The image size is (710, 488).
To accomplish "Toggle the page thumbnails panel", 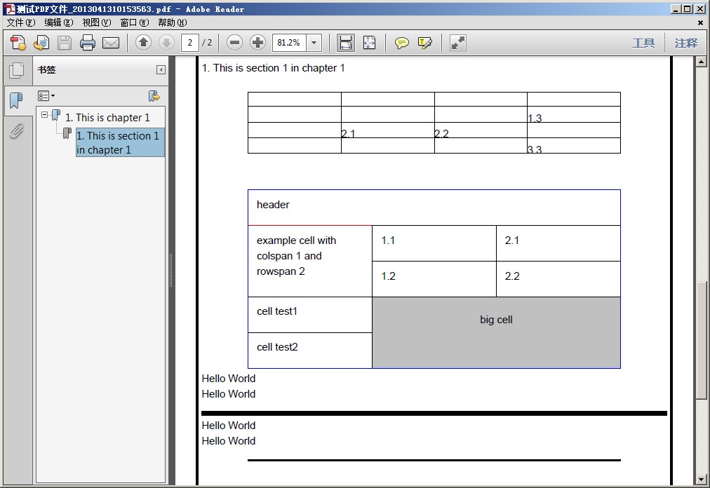I will [x=15, y=70].
